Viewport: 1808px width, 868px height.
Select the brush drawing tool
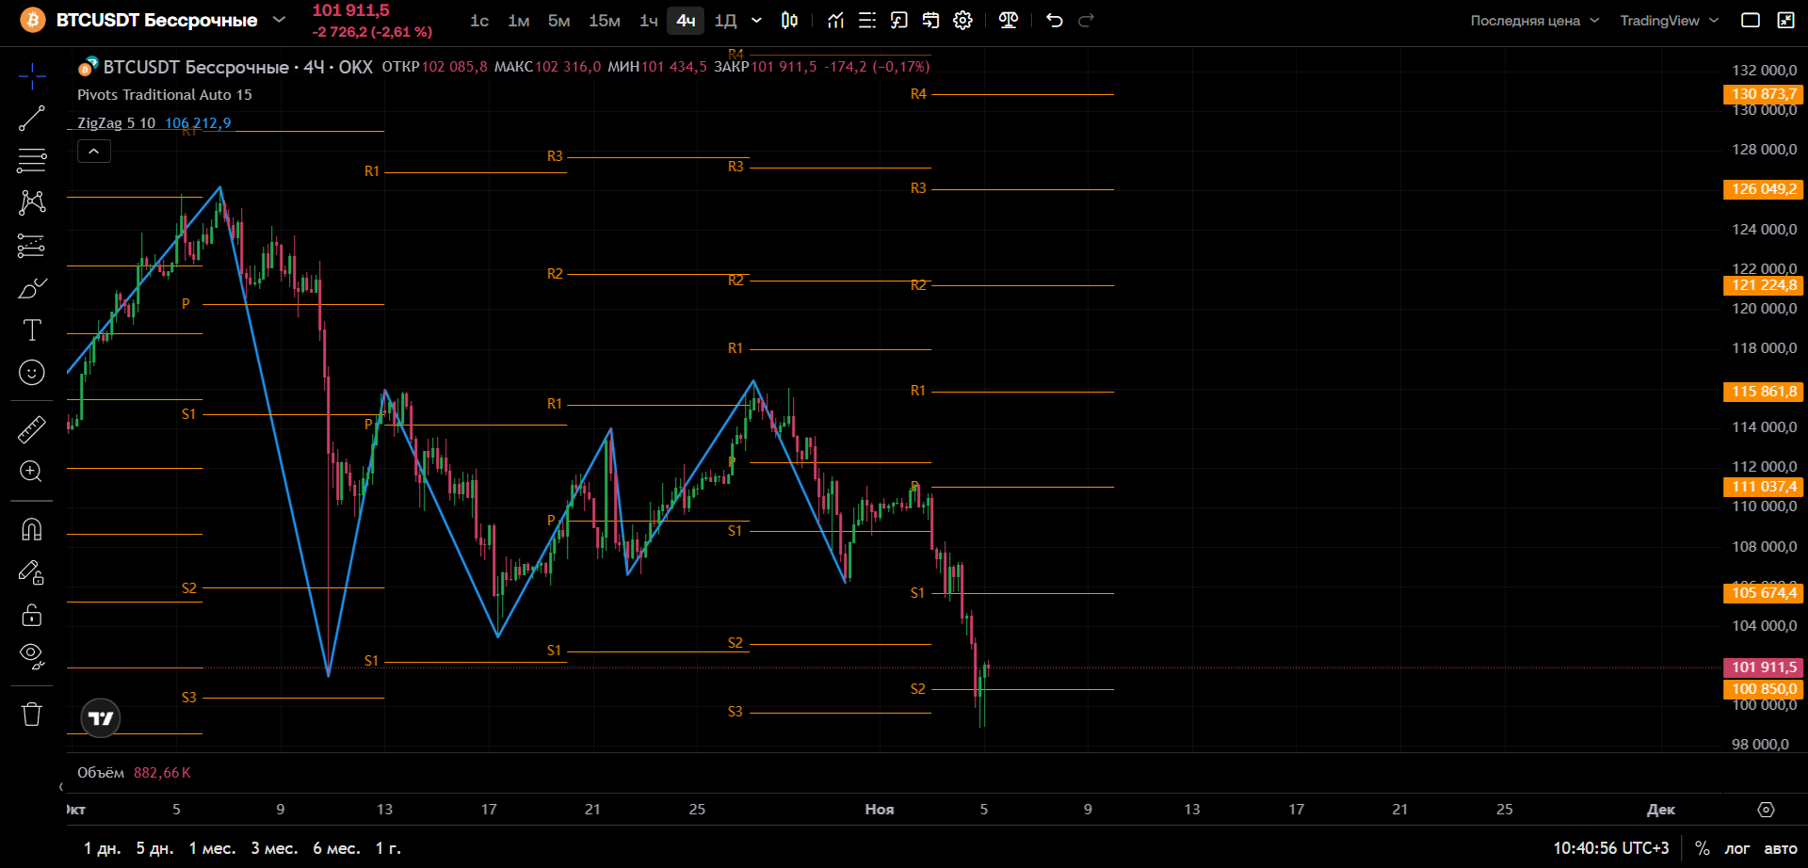pyautogui.click(x=32, y=288)
